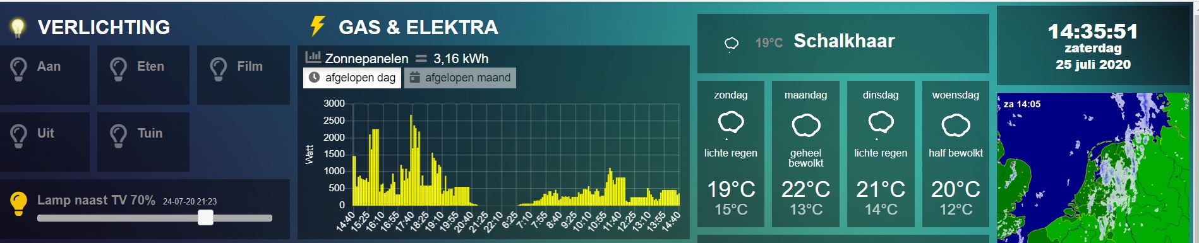
Task: Click the Schalkhaar cloud weather icon
Action: [x=731, y=44]
